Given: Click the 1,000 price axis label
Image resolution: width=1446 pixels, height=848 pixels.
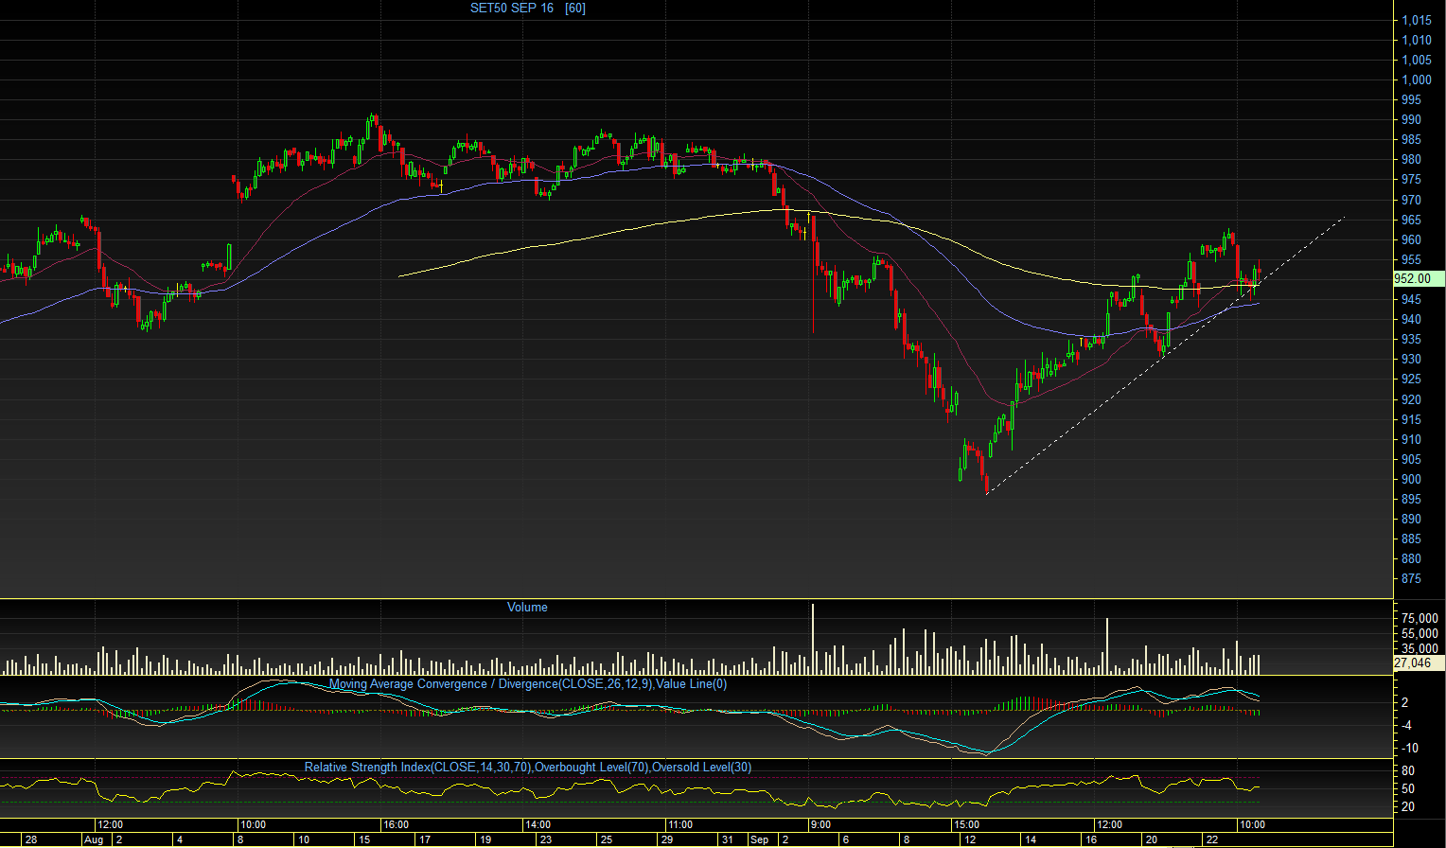Looking at the screenshot, I should point(1417,80).
